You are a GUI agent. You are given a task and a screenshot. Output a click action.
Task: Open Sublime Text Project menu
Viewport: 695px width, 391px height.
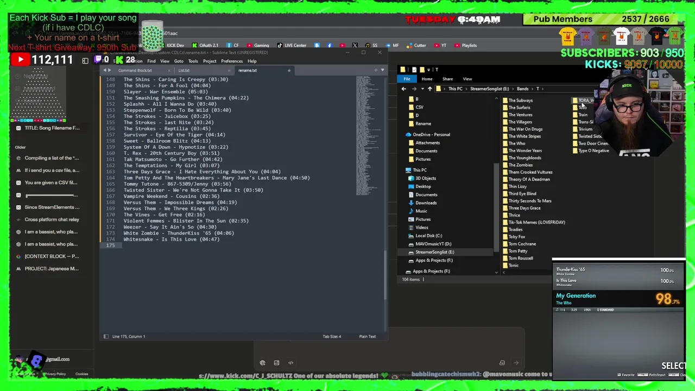click(x=210, y=61)
